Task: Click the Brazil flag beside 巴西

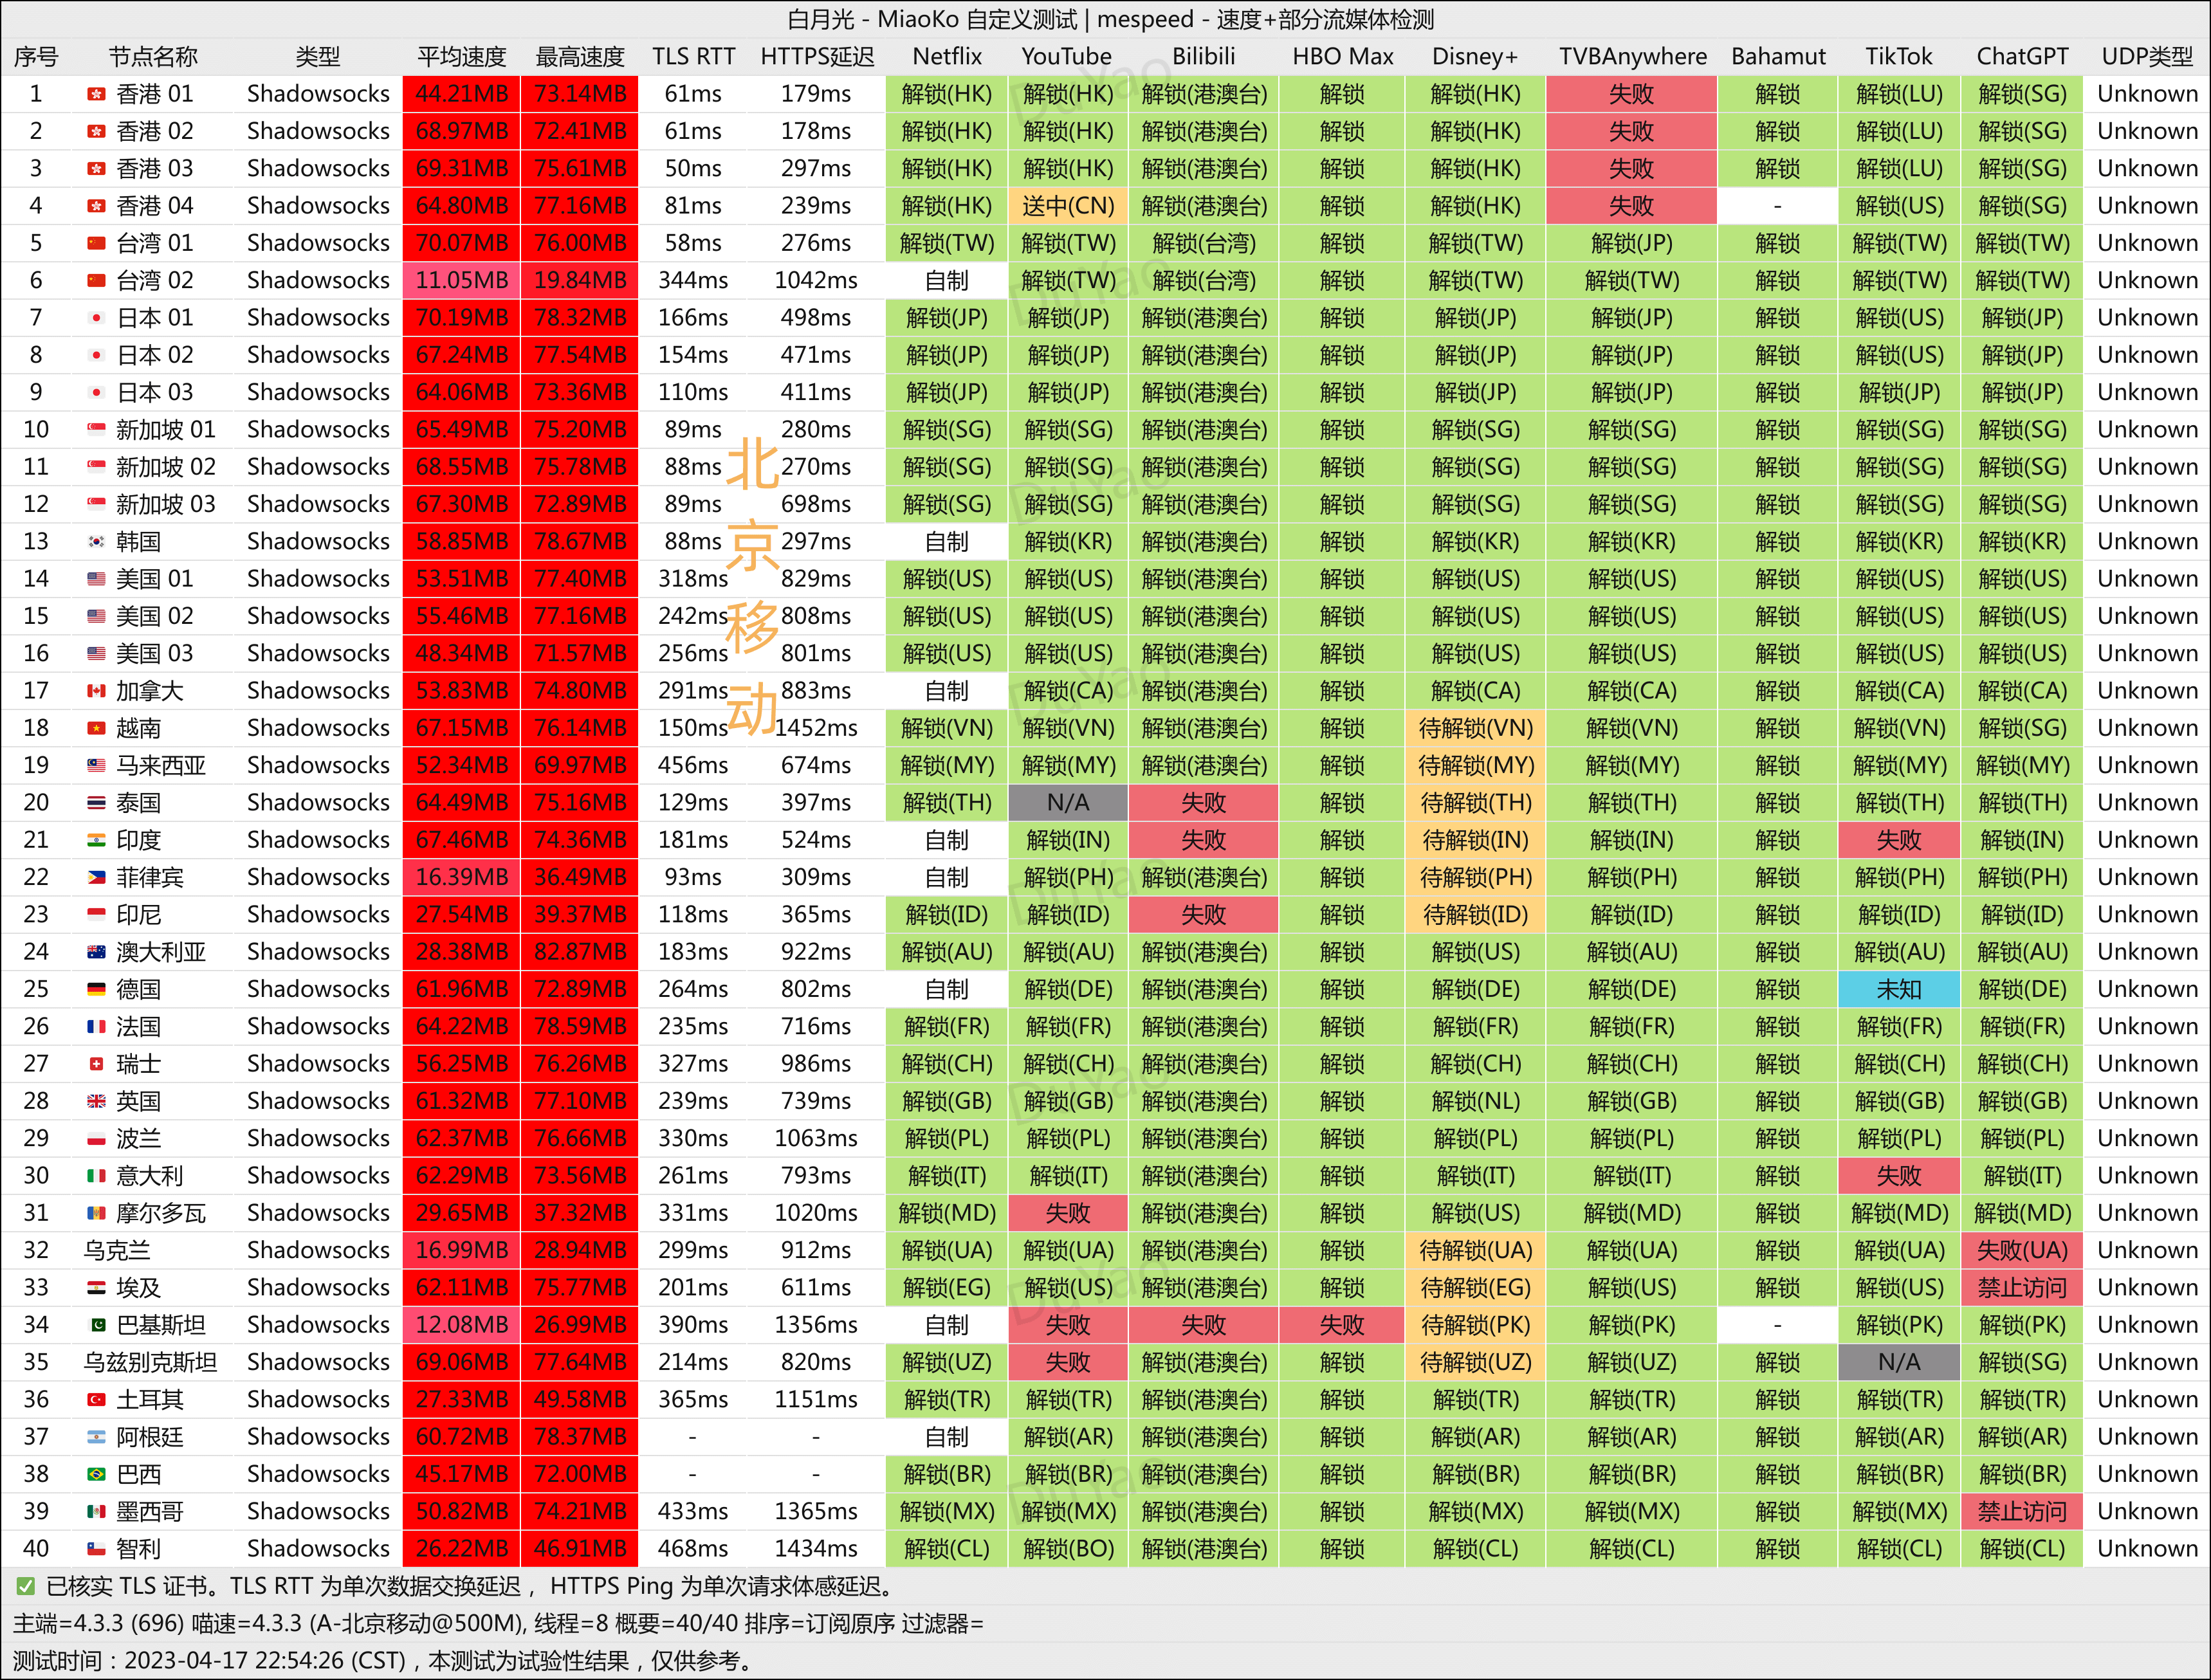Action: point(96,1474)
